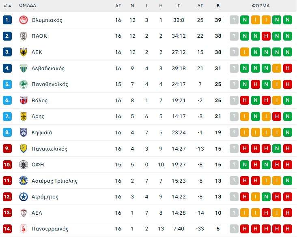Click the ΟΜΑΔΑ column header
Viewport: 297px width, 237px height.
pyautogui.click(x=28, y=6)
